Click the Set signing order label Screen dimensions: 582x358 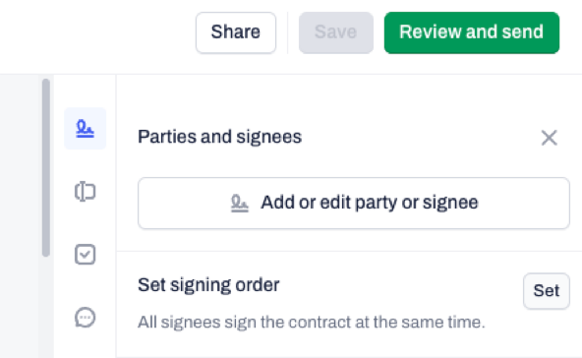pyautogui.click(x=208, y=285)
